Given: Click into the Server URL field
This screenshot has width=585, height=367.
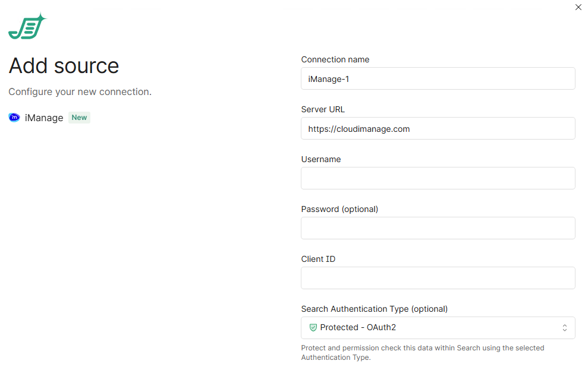Looking at the screenshot, I should [x=438, y=128].
